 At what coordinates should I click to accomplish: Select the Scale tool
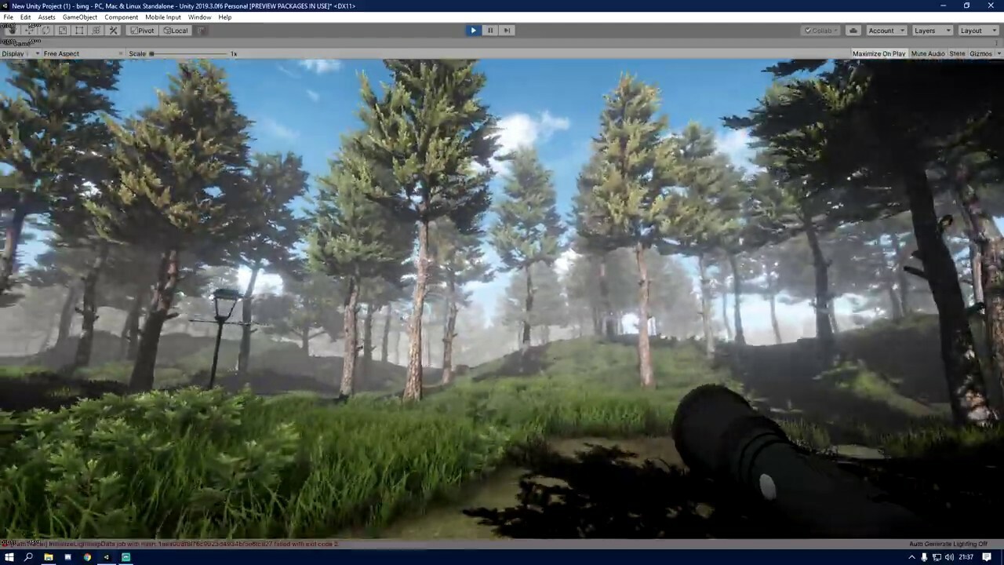tap(62, 31)
